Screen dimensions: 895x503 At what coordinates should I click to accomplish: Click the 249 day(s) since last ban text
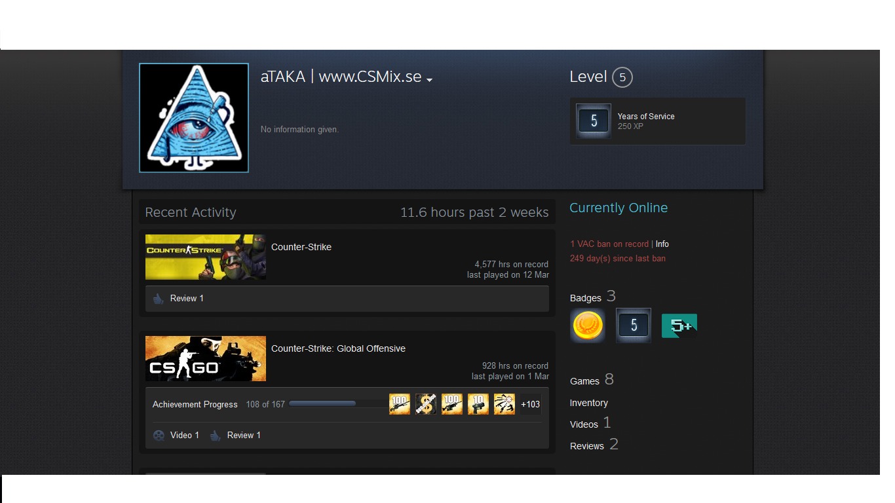coord(618,258)
